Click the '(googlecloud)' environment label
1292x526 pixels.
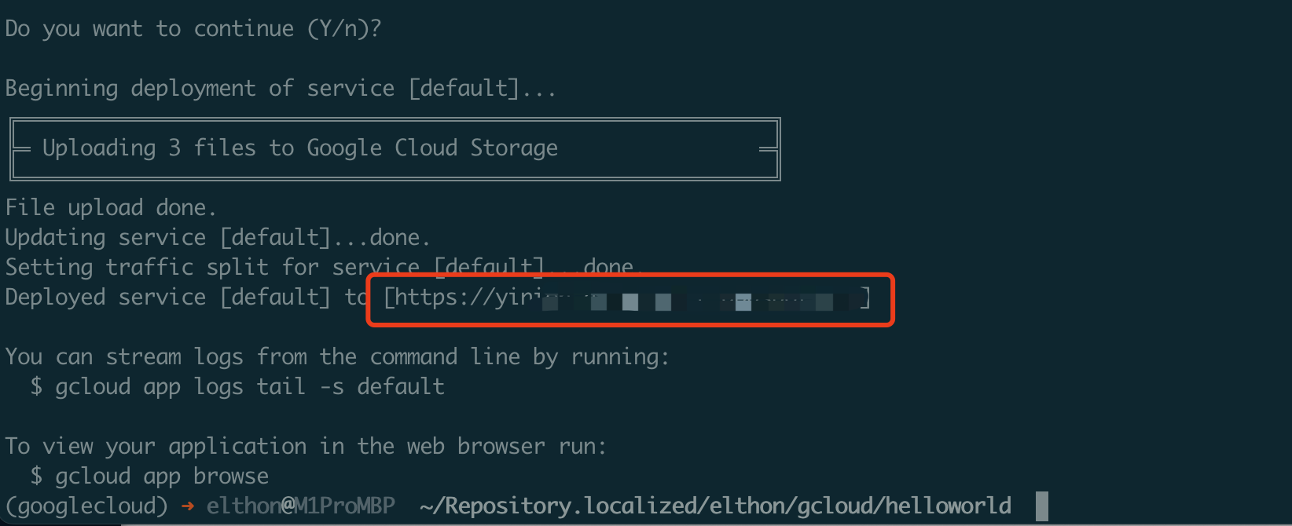click(86, 506)
